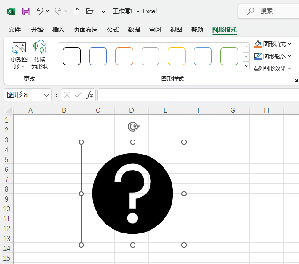
Task: Switch to the 插入 tab
Action: (59, 30)
